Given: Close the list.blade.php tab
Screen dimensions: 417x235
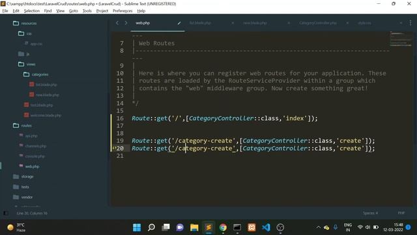Looking at the screenshot, I should [x=233, y=23].
